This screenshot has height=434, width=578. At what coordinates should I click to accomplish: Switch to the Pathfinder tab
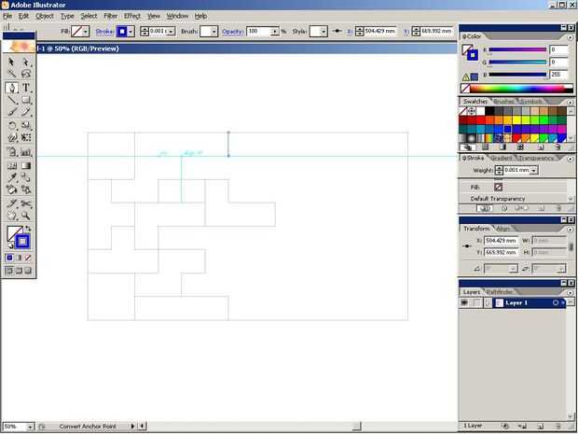(x=499, y=292)
